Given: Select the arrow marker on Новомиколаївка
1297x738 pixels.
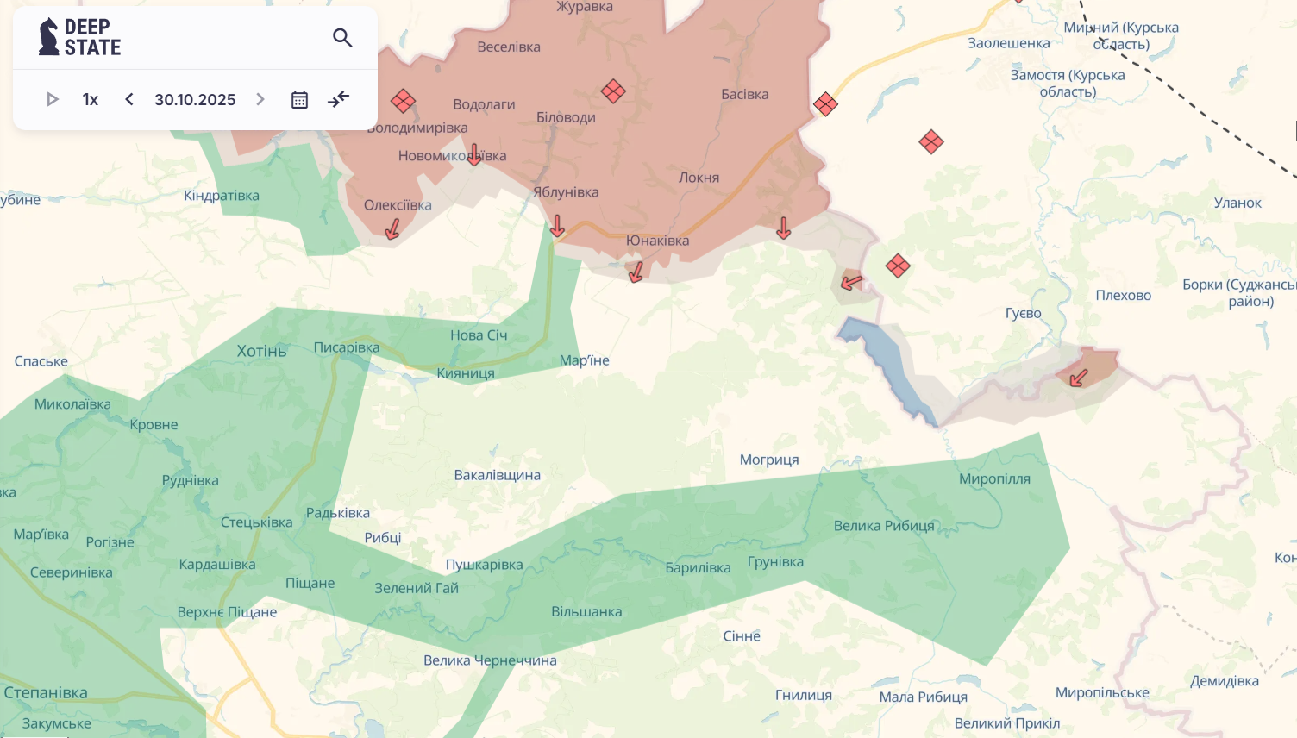Looking at the screenshot, I should pos(474,154).
